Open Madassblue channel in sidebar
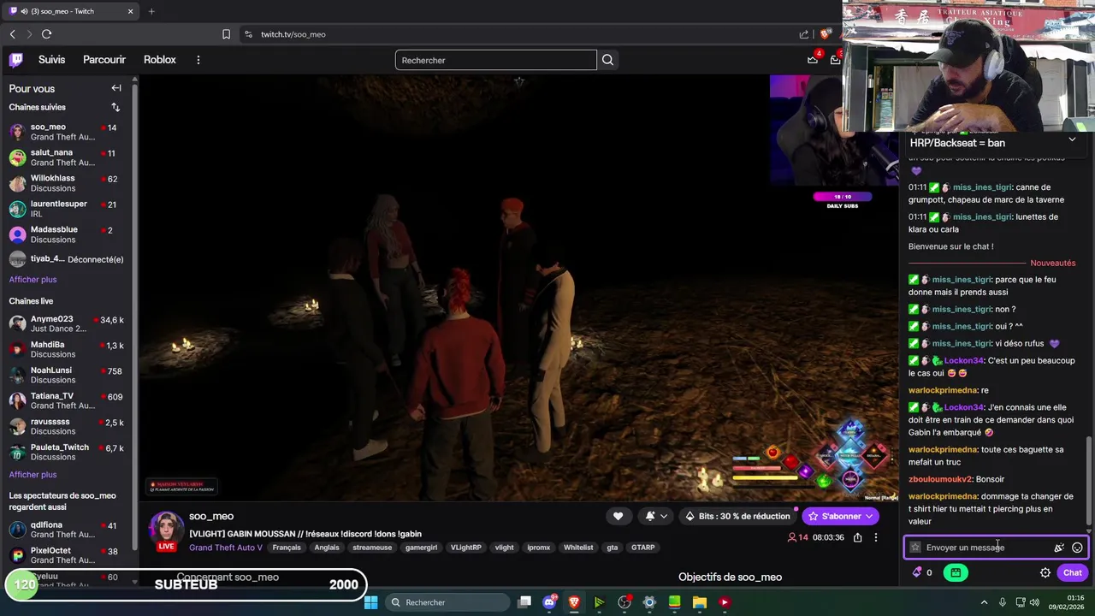Screen dimensions: 1095x616 coord(67,234)
